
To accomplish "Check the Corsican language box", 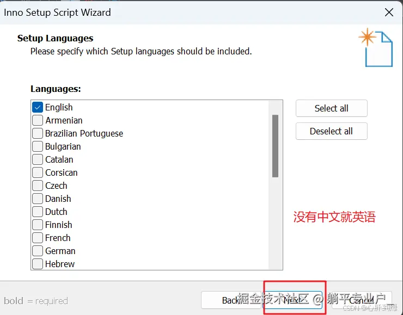I will tap(38, 172).
